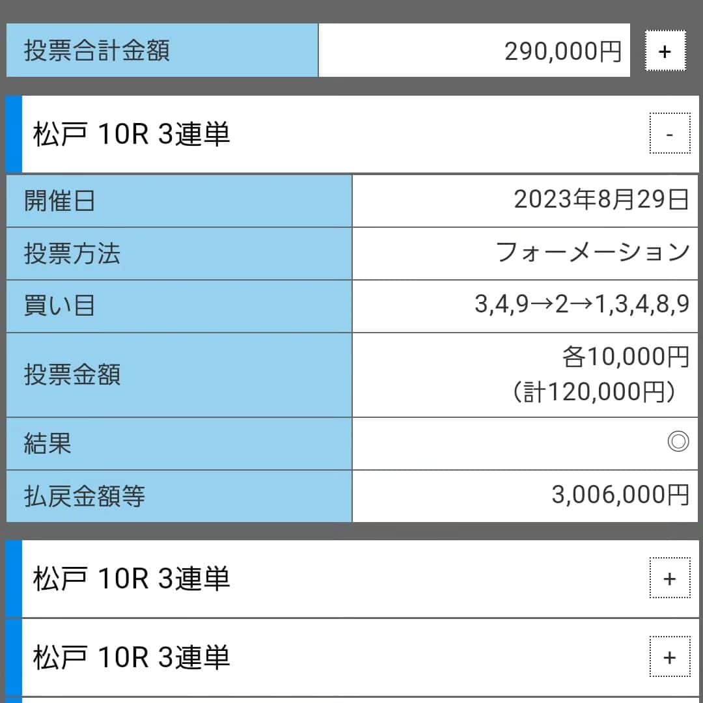Click the 買い目 row label
703x703 pixels.
pyautogui.click(x=59, y=306)
